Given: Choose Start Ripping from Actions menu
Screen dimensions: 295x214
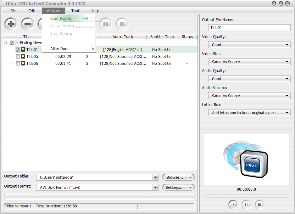Looking at the screenshot, I should tap(69, 19).
